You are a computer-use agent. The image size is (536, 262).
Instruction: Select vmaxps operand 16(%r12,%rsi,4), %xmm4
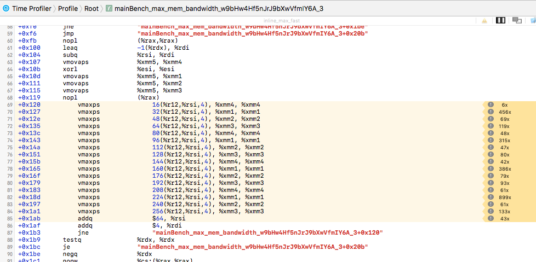206,104
